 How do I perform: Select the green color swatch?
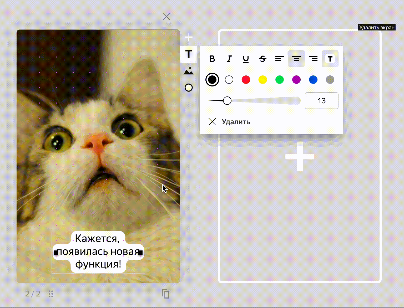coord(280,80)
